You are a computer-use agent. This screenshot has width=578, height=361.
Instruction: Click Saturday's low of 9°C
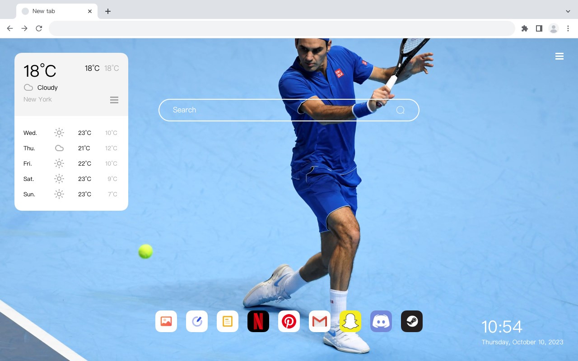point(112,179)
